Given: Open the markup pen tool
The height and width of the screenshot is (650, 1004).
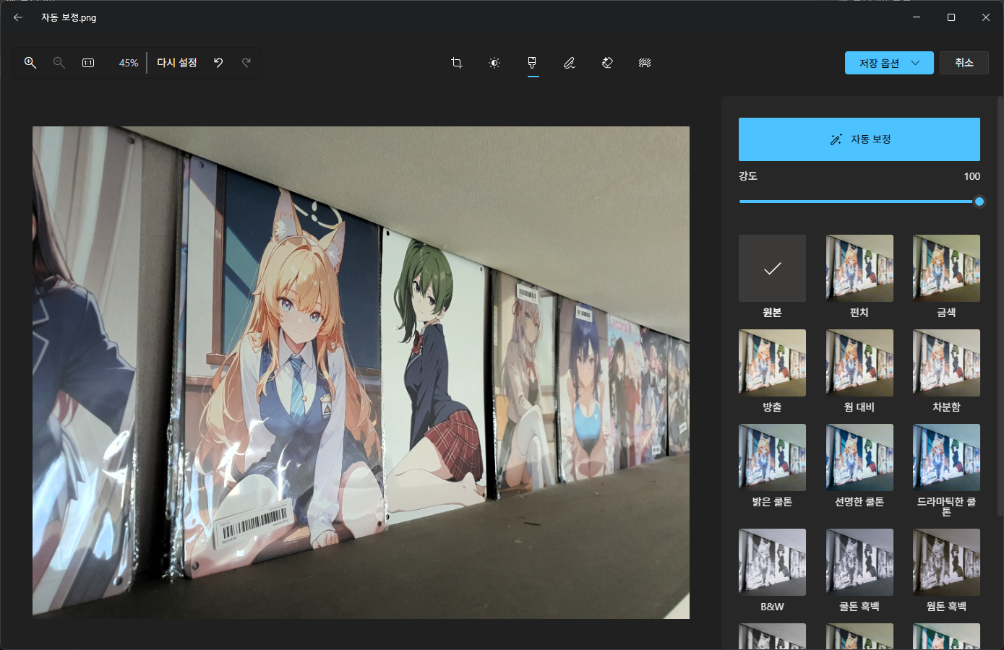Looking at the screenshot, I should coord(570,63).
